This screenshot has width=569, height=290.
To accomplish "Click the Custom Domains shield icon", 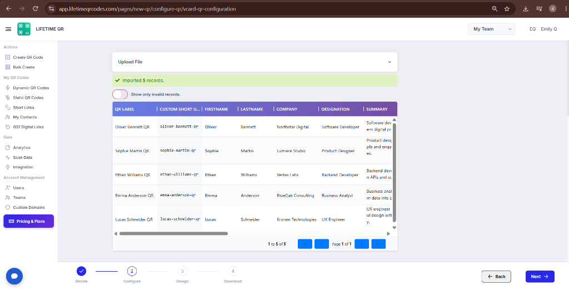I will tap(8, 208).
